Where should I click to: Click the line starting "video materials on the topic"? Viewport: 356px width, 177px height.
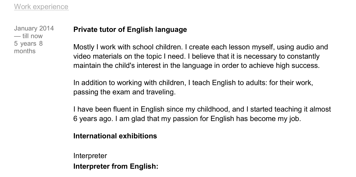[x=197, y=56]
